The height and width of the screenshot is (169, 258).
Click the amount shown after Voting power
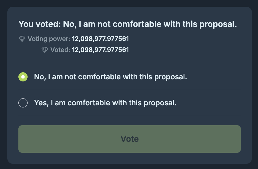click(x=100, y=39)
